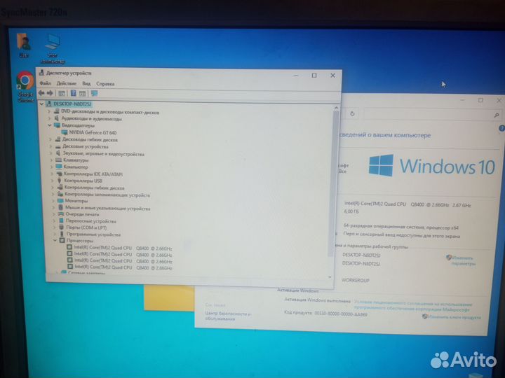Click the Forward arrow in Device Manager toolbar
505x378 pixels.
(50, 93)
